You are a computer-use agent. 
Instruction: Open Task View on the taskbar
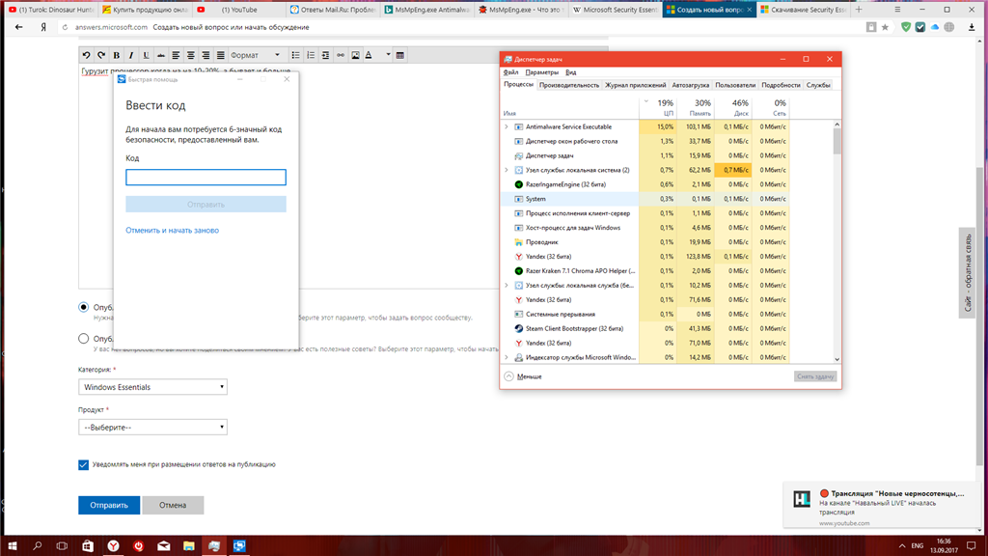[x=62, y=546]
